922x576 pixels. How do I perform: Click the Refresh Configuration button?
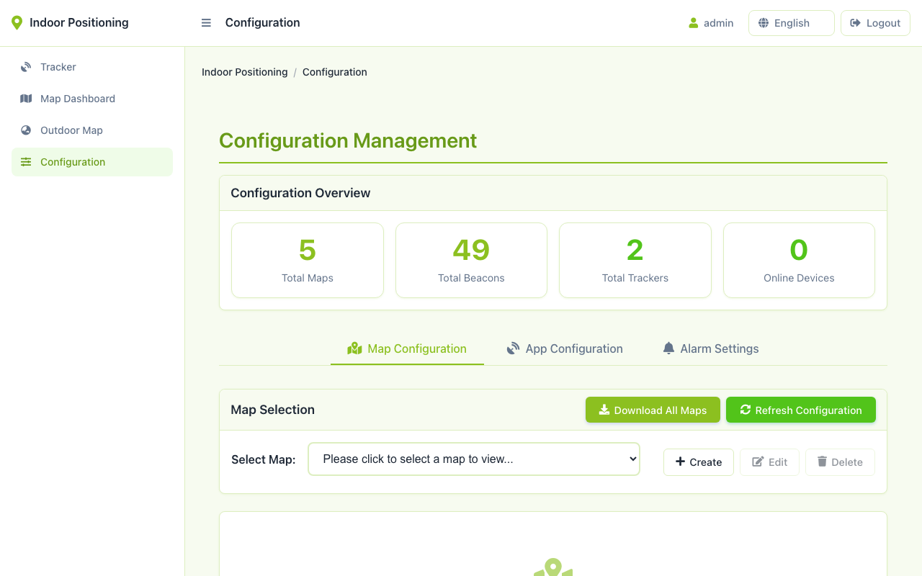801,410
